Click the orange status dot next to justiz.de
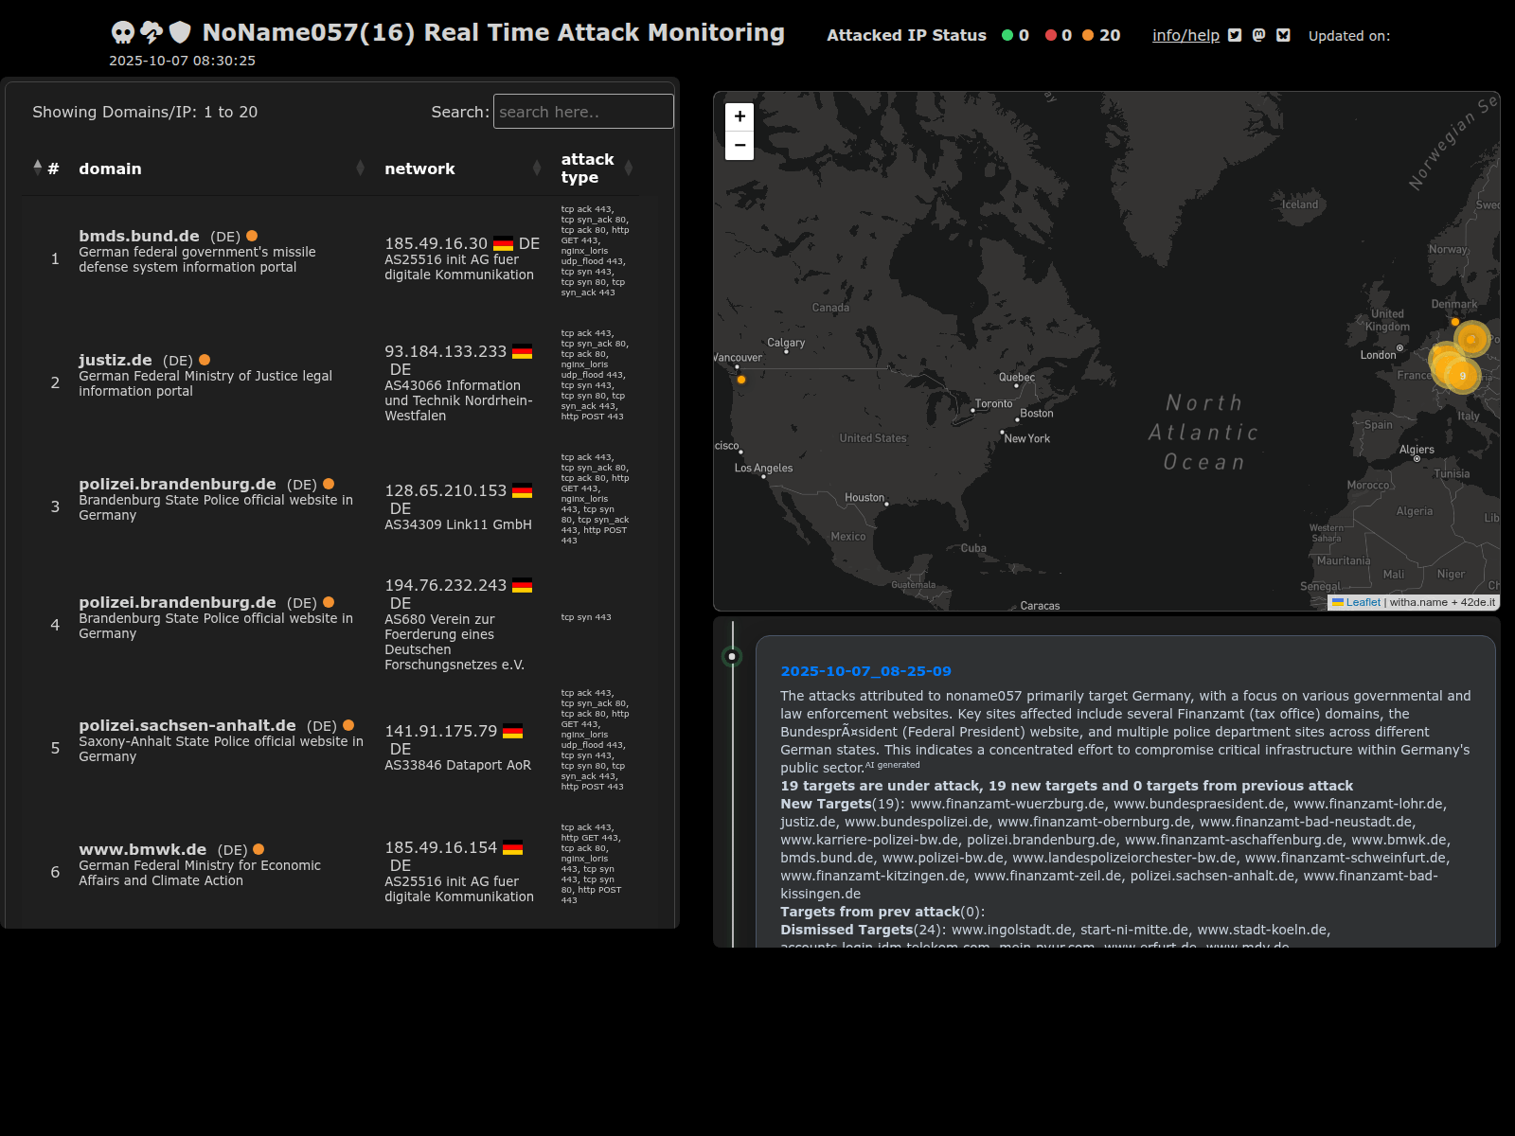Viewport: 1515px width, 1136px height. click(205, 360)
